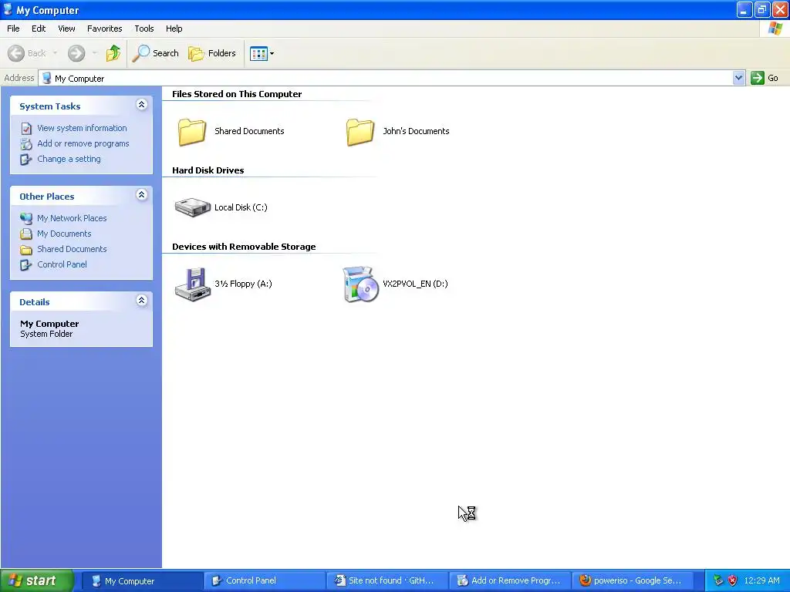This screenshot has height=592, width=790.
Task: Click Add or remove programs link
Action: click(x=83, y=143)
